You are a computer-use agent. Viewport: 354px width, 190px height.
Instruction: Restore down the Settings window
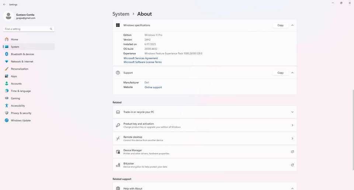(x=341, y=3)
